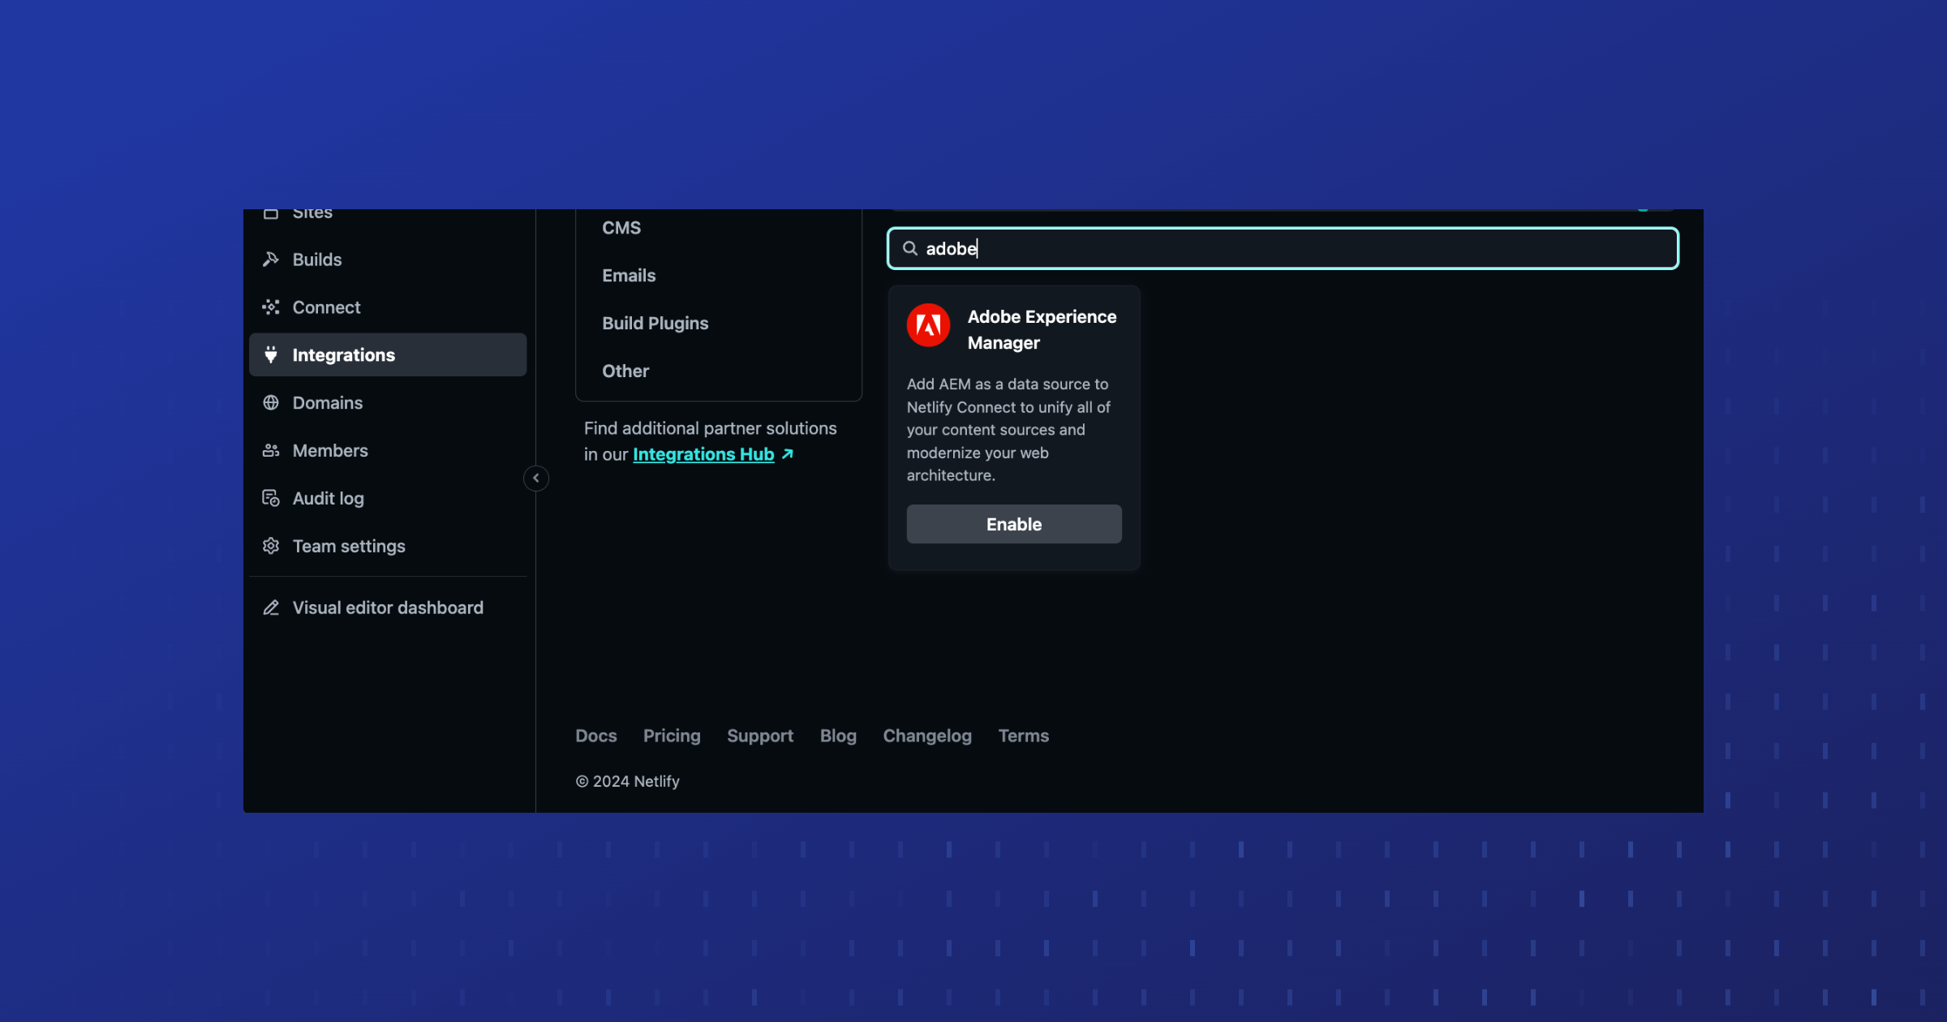Click the Team settings gear icon
Viewport: 1947px width, 1022px height.
(x=271, y=547)
